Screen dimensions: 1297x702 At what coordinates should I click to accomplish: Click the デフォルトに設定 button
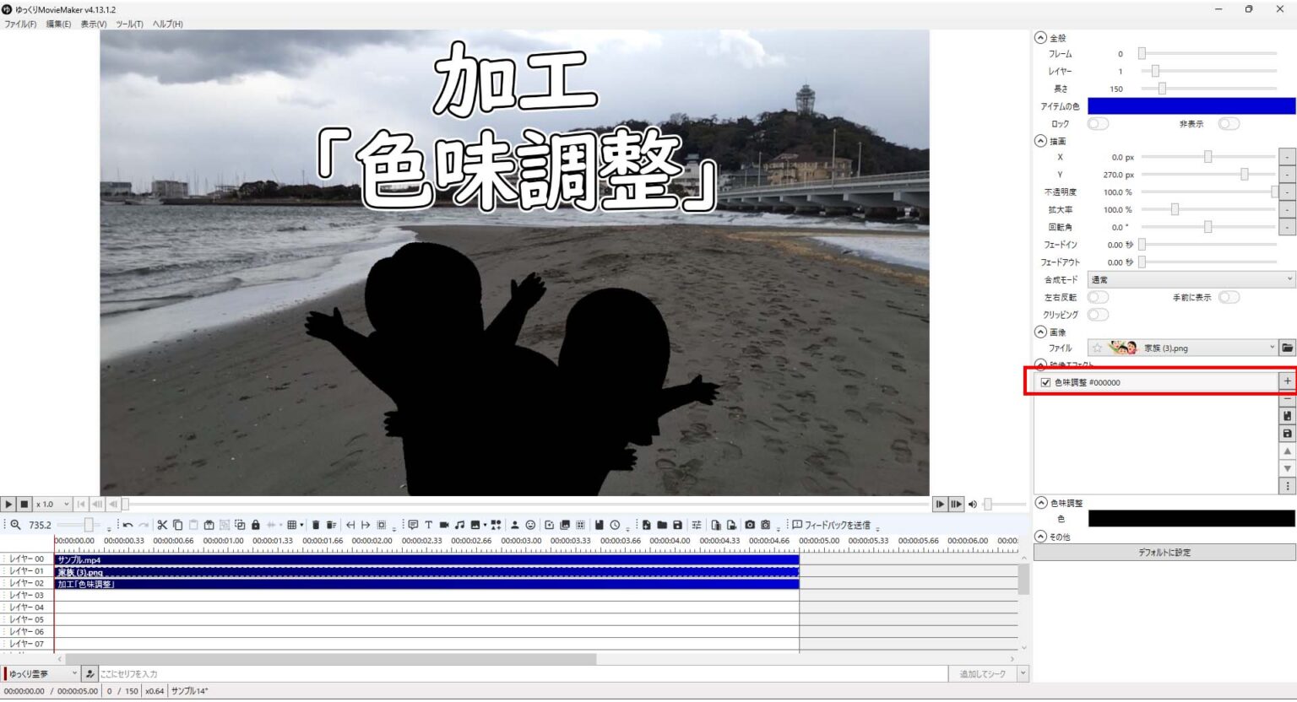pyautogui.click(x=1163, y=552)
